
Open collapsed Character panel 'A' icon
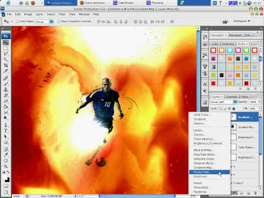tap(205, 84)
